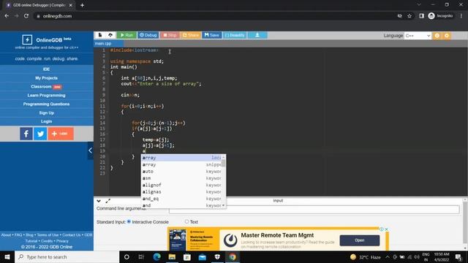This screenshot has width=468, height=263.
Task: Click Login in sidebar
Action: [x=47, y=121]
